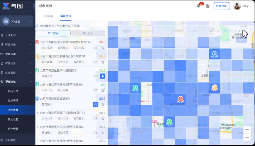Switch to the 门店评估 tab
This screenshot has width=255, height=146.
tap(48, 16)
